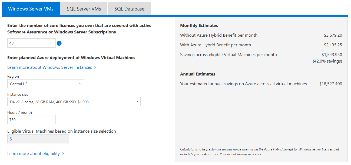
Task: Open Learn more about Windows Server instances link
Action: pos(52,67)
